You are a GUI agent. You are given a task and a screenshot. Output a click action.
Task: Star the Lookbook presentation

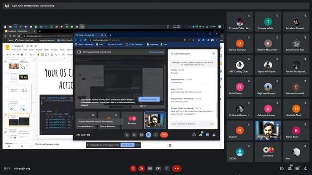click(x=27, y=46)
